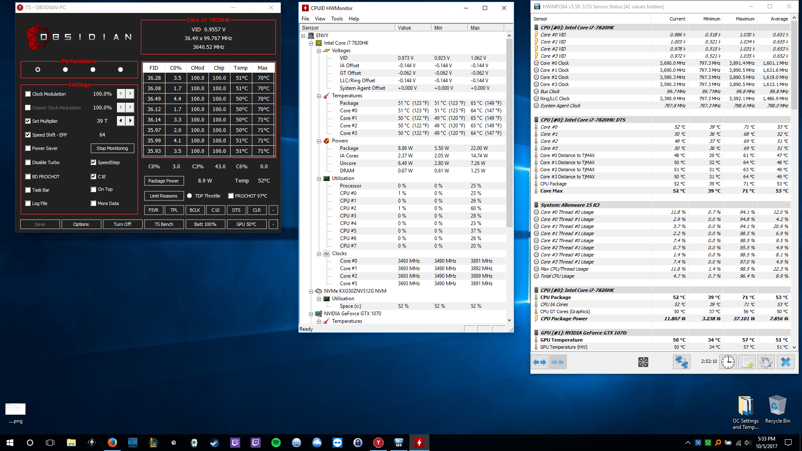Screen dimensions: 802x451
Task: Open HWiNFO remote network computers icon
Action: [x=681, y=362]
